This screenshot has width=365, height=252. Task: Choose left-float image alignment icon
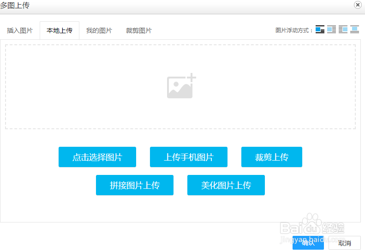pos(331,30)
